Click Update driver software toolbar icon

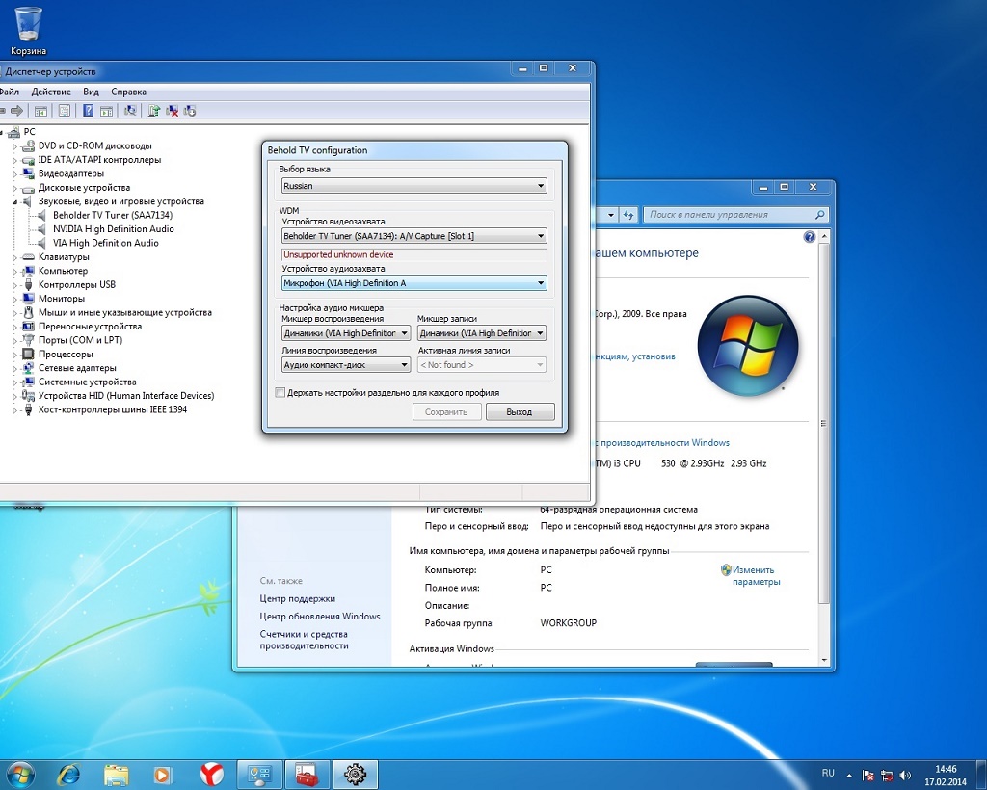coord(154,111)
